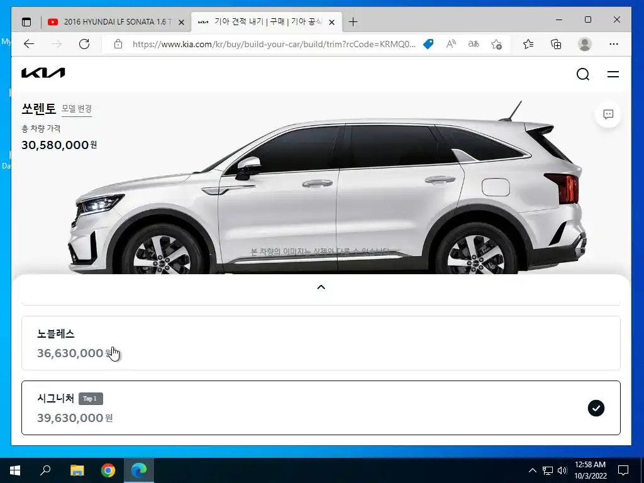
Task: Open the notification center
Action: 623,470
